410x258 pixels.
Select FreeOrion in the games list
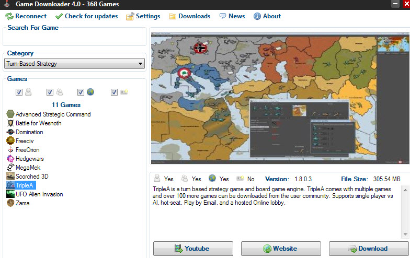point(27,149)
